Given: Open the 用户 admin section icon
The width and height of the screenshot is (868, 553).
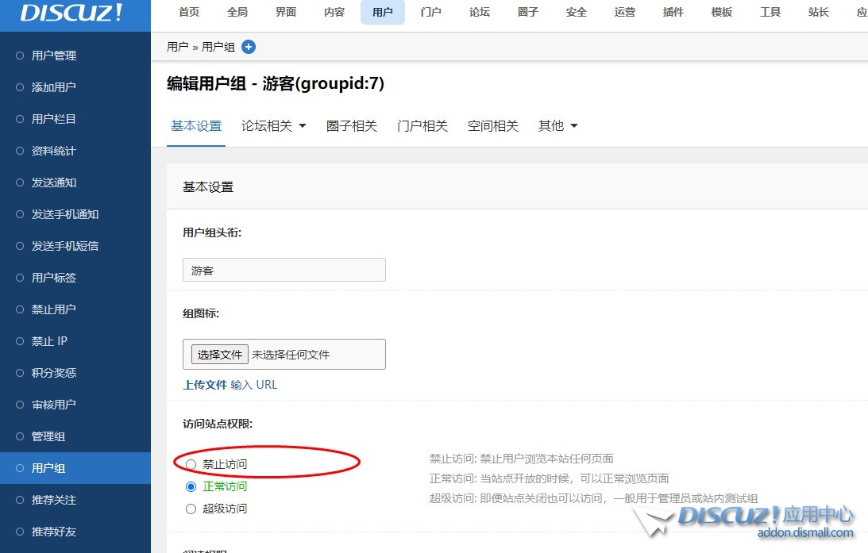Looking at the screenshot, I should pyautogui.click(x=382, y=12).
